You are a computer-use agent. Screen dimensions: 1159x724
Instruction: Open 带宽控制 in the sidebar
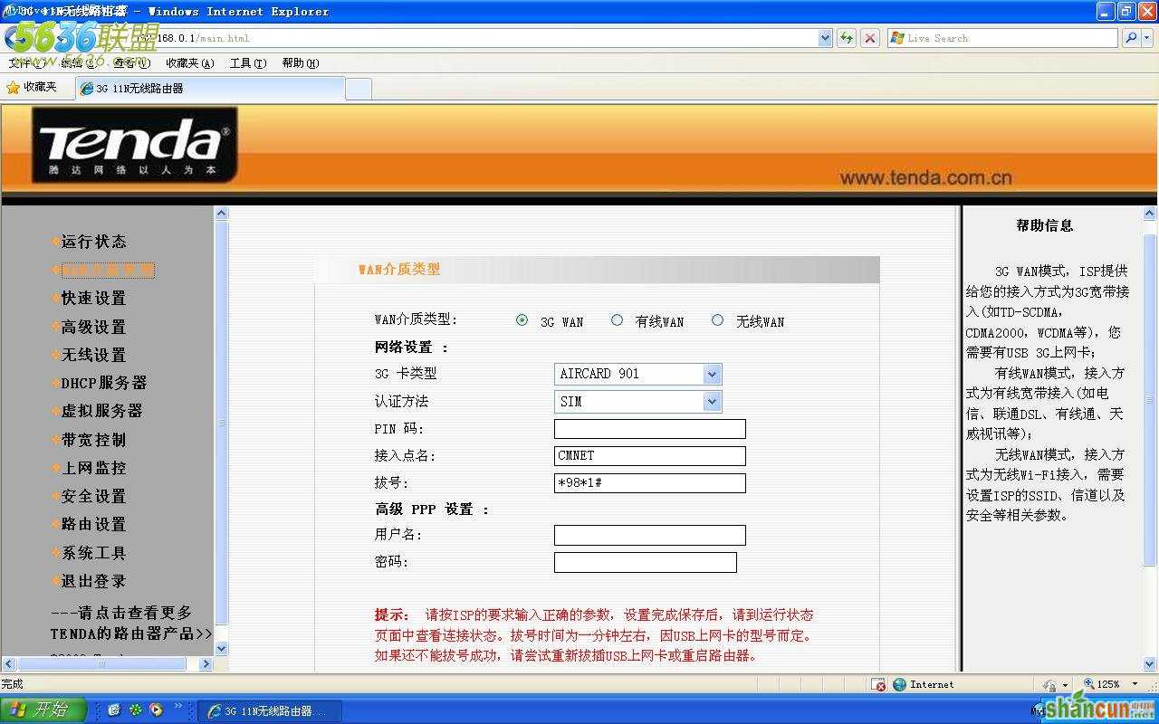click(x=93, y=440)
